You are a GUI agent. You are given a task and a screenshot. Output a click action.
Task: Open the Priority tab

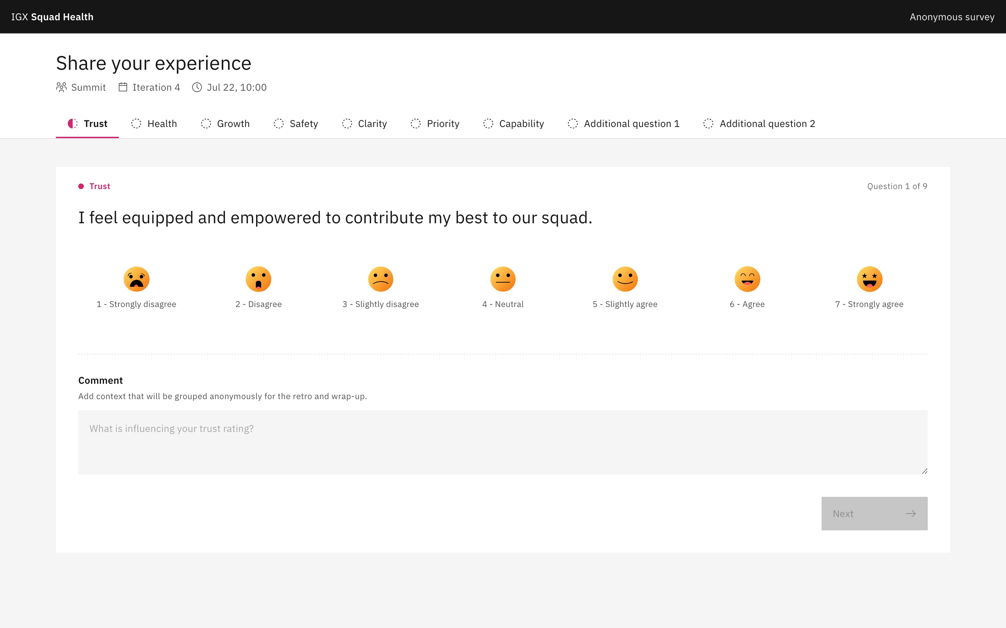point(435,124)
